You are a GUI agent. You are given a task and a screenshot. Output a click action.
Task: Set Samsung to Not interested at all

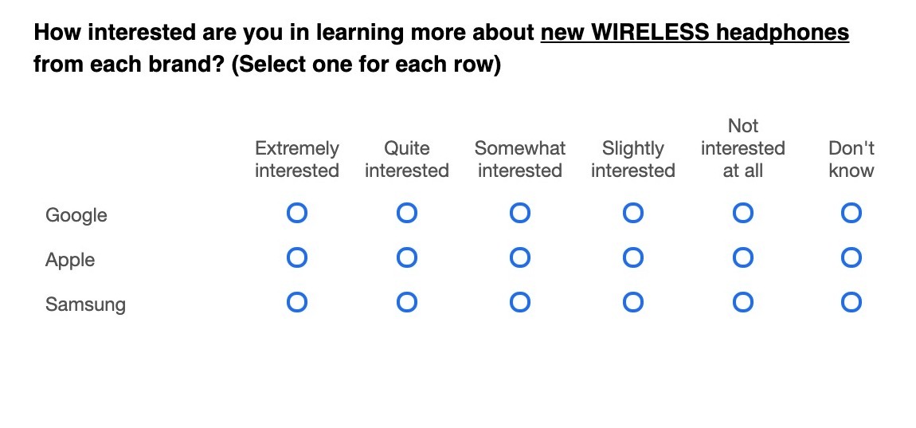coord(743,303)
